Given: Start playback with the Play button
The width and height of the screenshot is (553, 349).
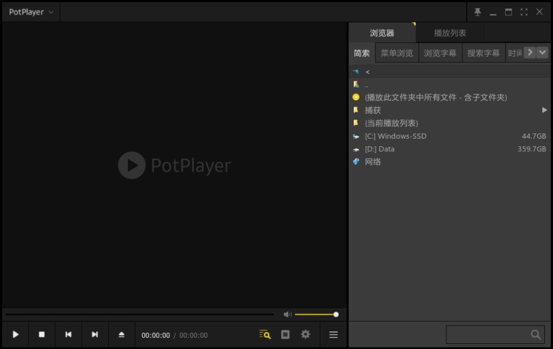Looking at the screenshot, I should tap(15, 334).
